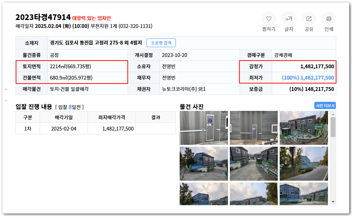Click the 공유 share icon
This screenshot has width=354, height=218.
pos(309,18)
